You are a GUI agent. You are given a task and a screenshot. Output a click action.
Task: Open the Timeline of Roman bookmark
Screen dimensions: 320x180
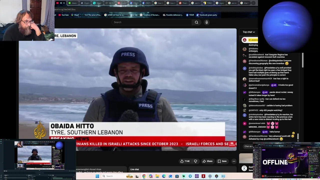149,15
